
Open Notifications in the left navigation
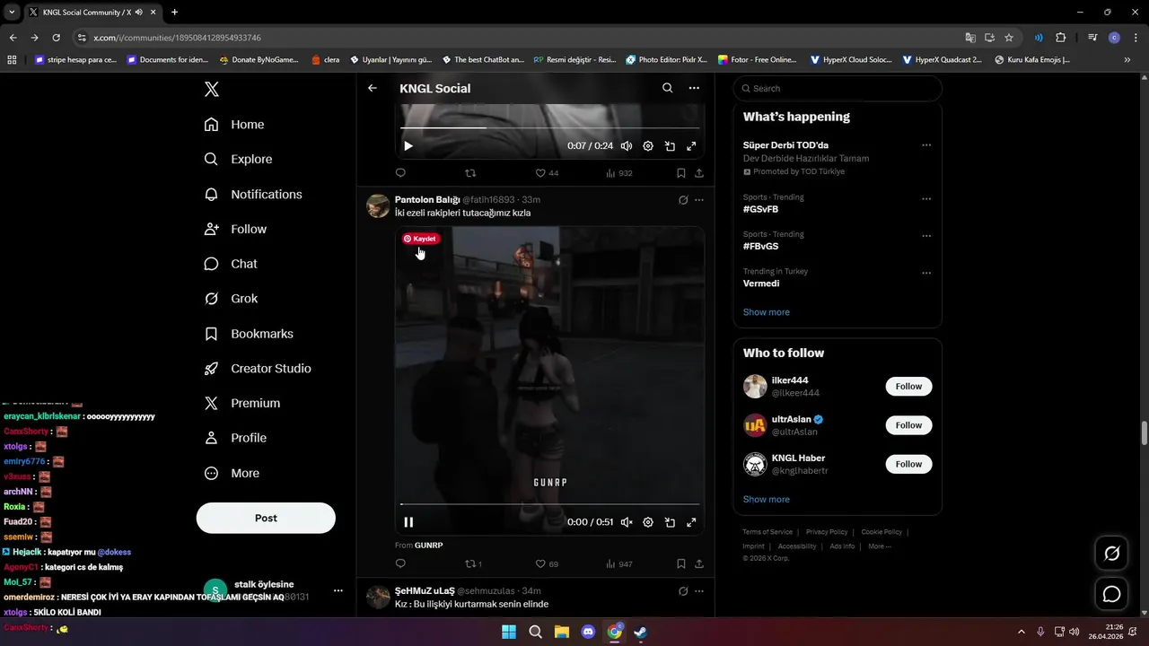pyautogui.click(x=252, y=194)
